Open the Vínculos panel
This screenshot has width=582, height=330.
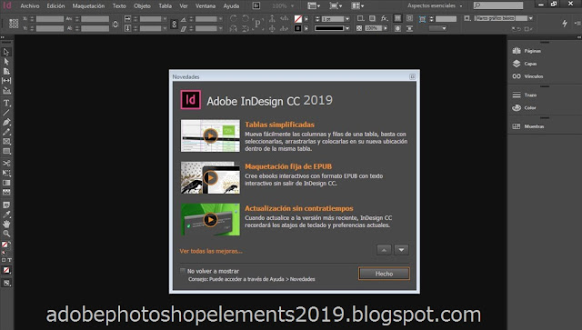[527, 76]
